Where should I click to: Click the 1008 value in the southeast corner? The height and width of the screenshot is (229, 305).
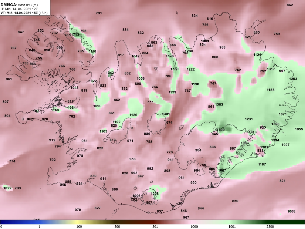pyautogui.click(x=291, y=211)
